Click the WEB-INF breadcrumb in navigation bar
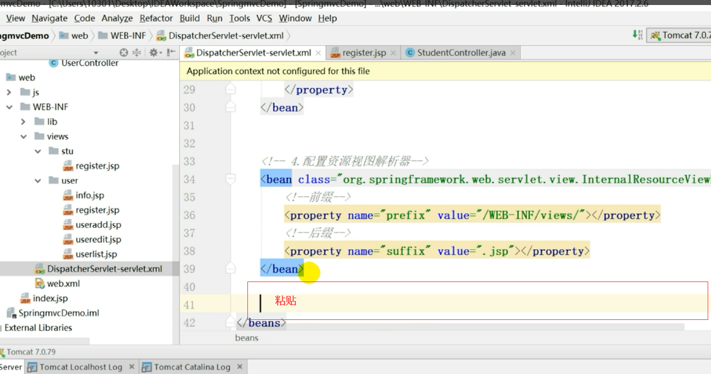This screenshot has width=711, height=374. [x=122, y=36]
